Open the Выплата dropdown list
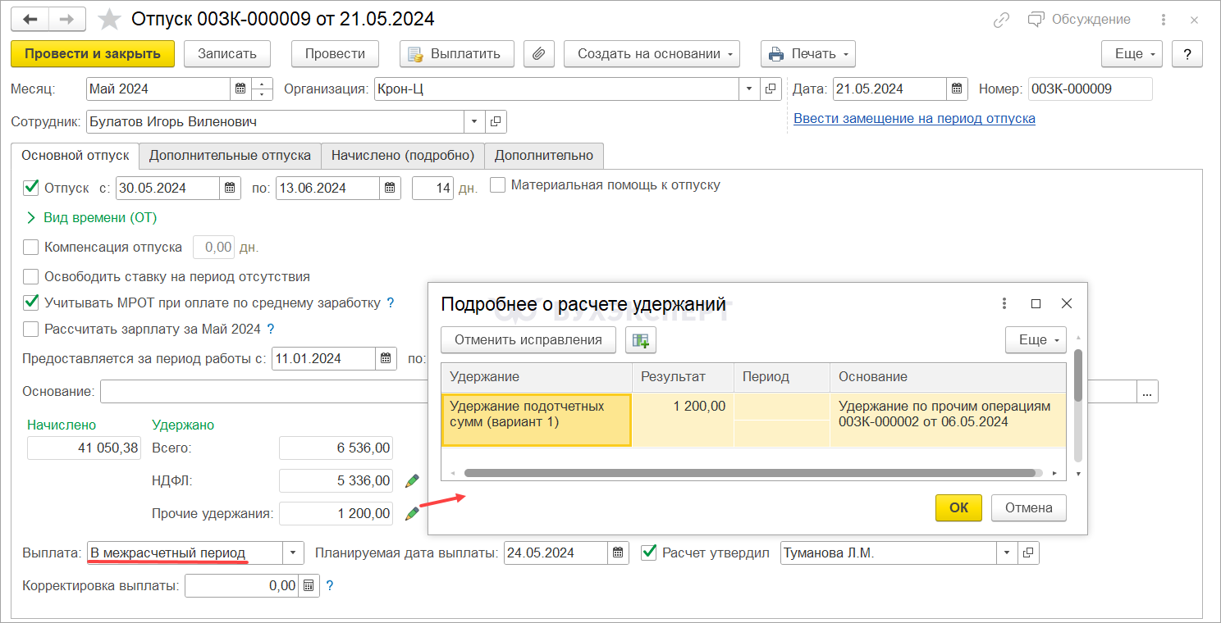Viewport: 1221px width, 623px height. coord(293,553)
